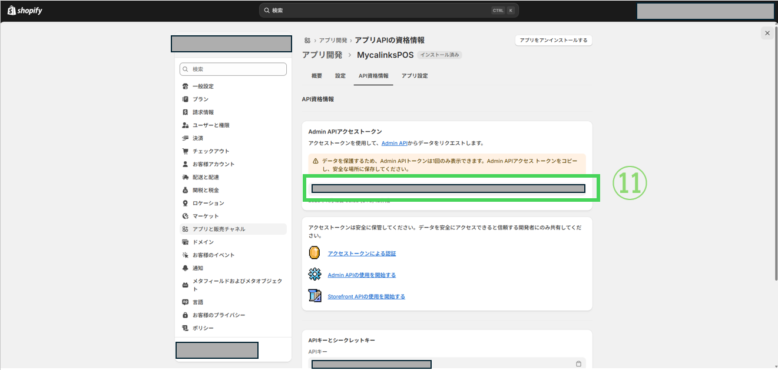Switch to the 設定 tab

point(340,76)
